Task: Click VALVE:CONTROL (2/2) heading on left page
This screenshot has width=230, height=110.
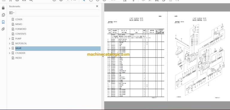Action: click(x=136, y=20)
